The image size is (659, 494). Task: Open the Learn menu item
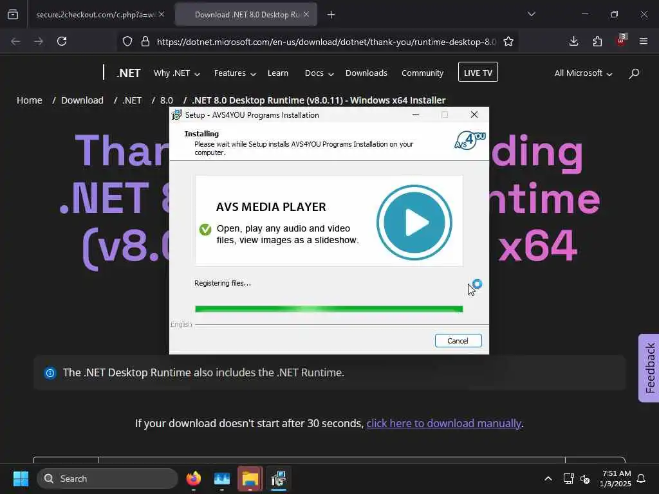pyautogui.click(x=278, y=73)
